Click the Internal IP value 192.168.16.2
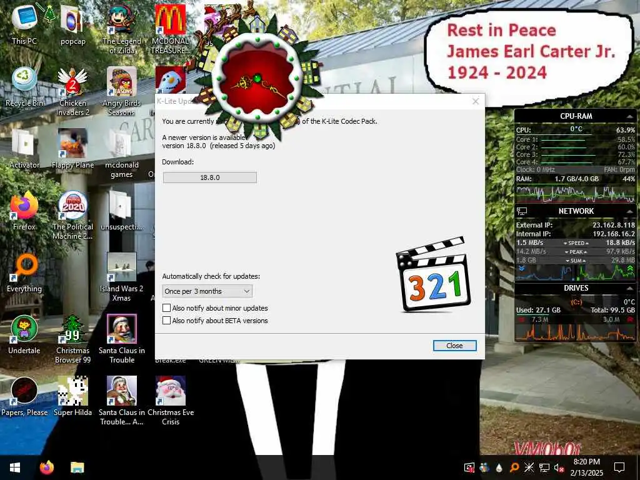The height and width of the screenshot is (480, 640). click(x=614, y=234)
